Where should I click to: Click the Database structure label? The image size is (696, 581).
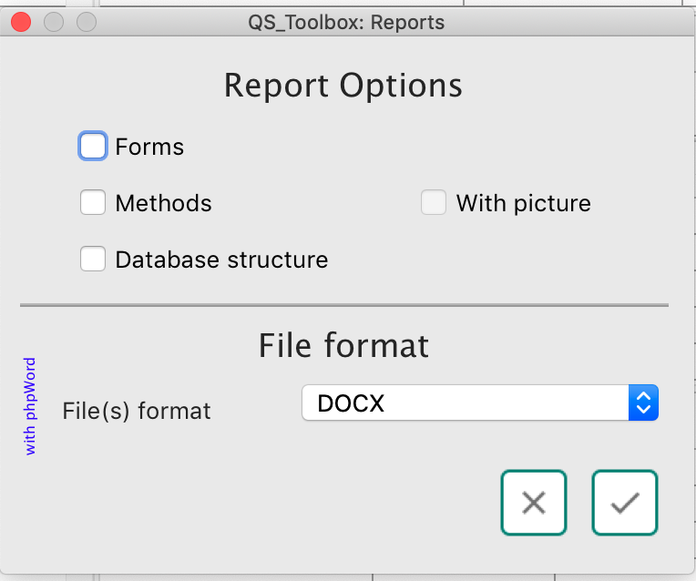tap(221, 260)
